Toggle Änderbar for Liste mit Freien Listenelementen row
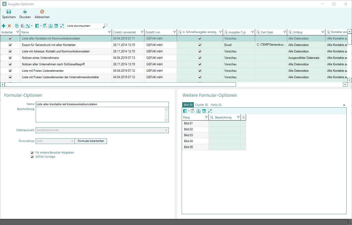 tap(10, 71)
